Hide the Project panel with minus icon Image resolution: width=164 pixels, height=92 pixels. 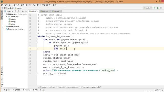[x=26, y=11]
